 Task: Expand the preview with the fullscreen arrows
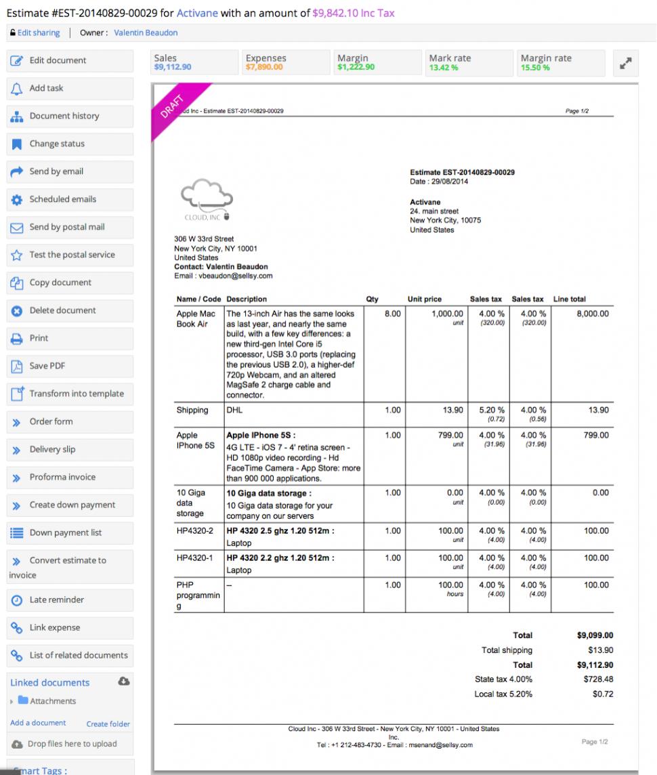coord(625,63)
